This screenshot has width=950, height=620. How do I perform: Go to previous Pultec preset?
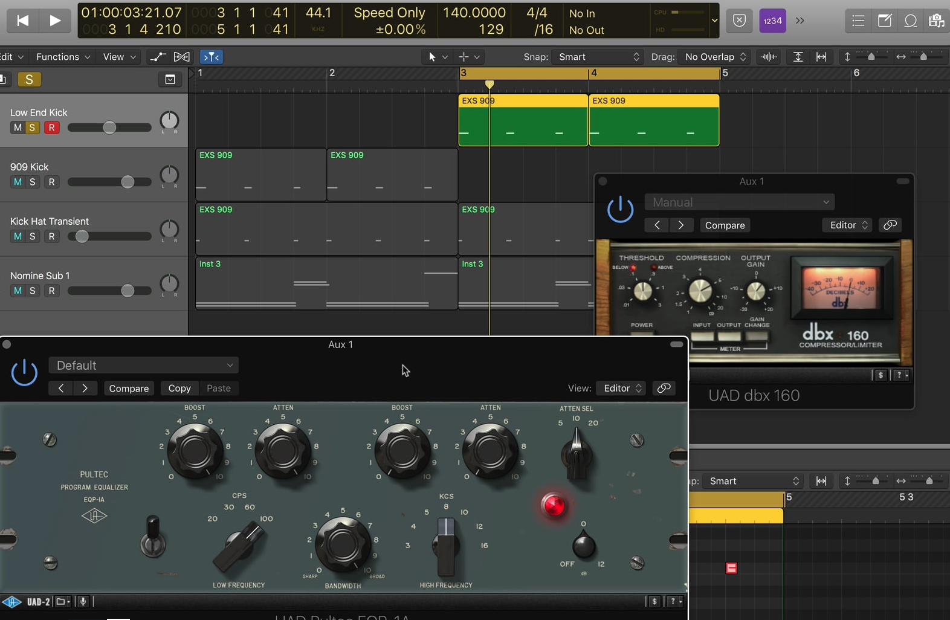point(61,388)
